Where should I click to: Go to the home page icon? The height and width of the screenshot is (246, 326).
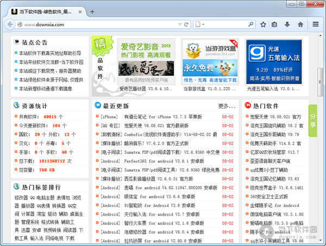300,24
